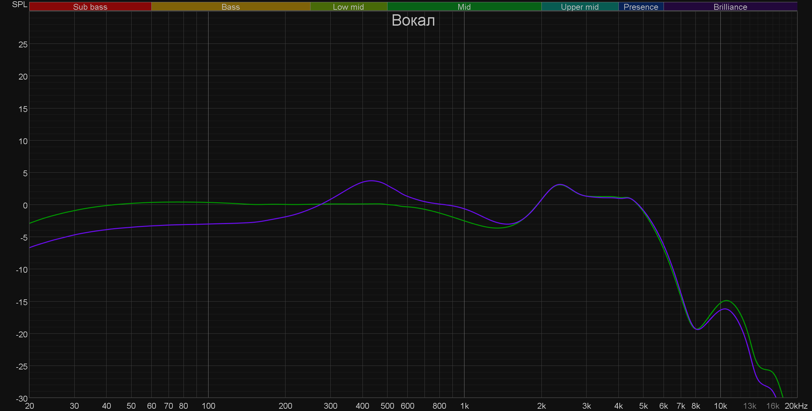Image resolution: width=812 pixels, height=411 pixels.
Task: Click the SPL axis label
Action: coord(19,4)
